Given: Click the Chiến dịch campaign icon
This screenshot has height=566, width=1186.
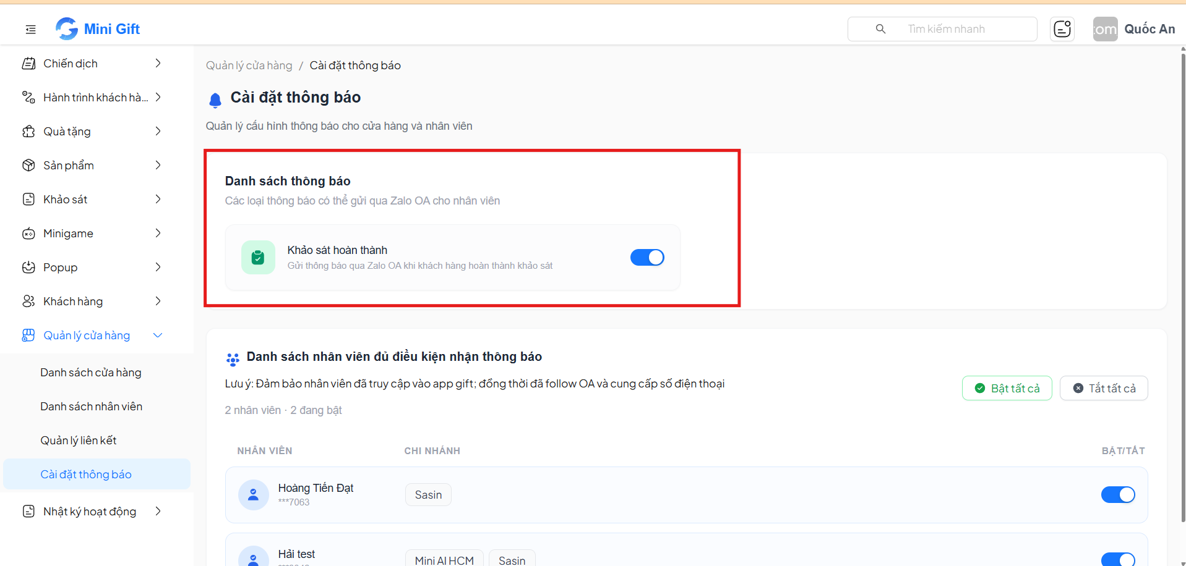Looking at the screenshot, I should click(x=28, y=63).
